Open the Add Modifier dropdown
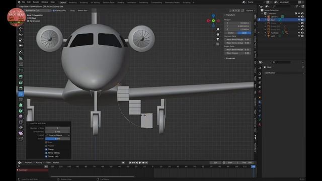Viewport: 322px width, 181px height. click(x=284, y=73)
